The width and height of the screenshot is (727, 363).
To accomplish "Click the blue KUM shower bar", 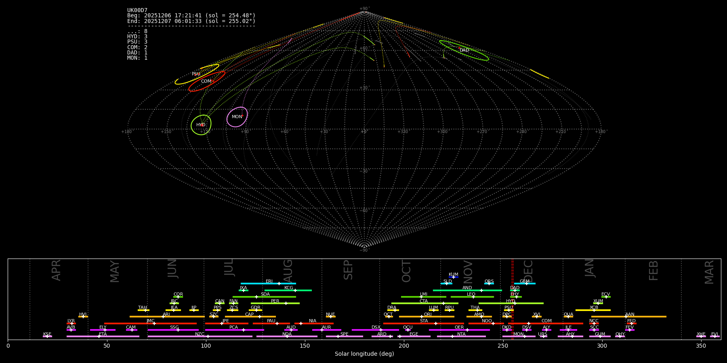I will [x=454, y=277].
